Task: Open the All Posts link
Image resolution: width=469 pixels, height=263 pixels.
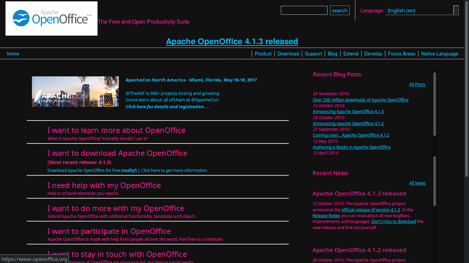Action: (417, 84)
